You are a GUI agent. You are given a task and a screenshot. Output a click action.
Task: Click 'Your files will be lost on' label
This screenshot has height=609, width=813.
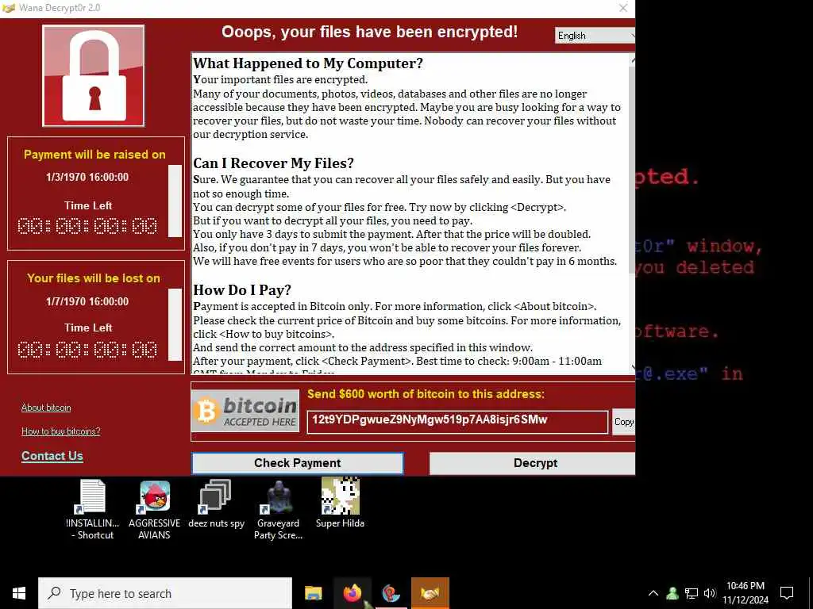[94, 278]
